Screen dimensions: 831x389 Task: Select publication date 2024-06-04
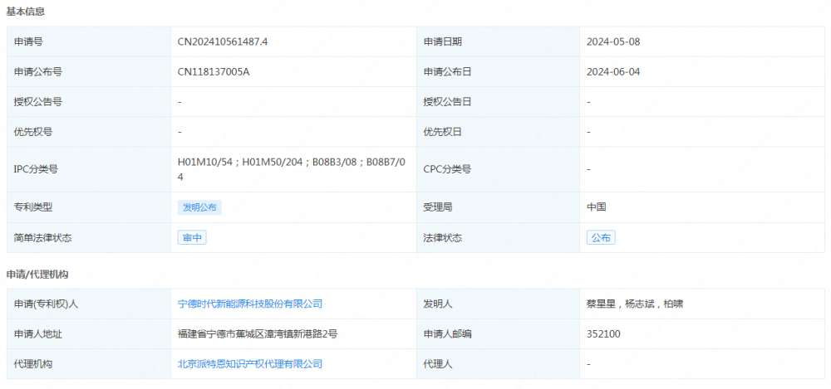613,72
